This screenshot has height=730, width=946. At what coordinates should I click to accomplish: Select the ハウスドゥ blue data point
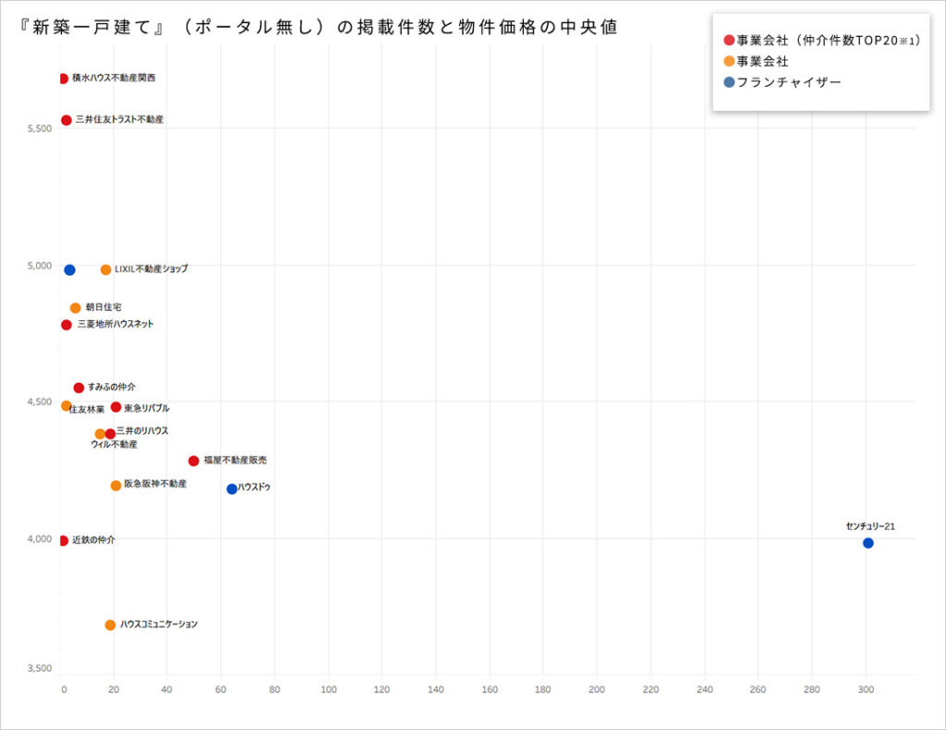(x=232, y=489)
